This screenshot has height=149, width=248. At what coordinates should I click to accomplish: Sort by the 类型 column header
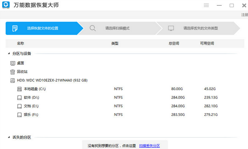[x=115, y=43]
